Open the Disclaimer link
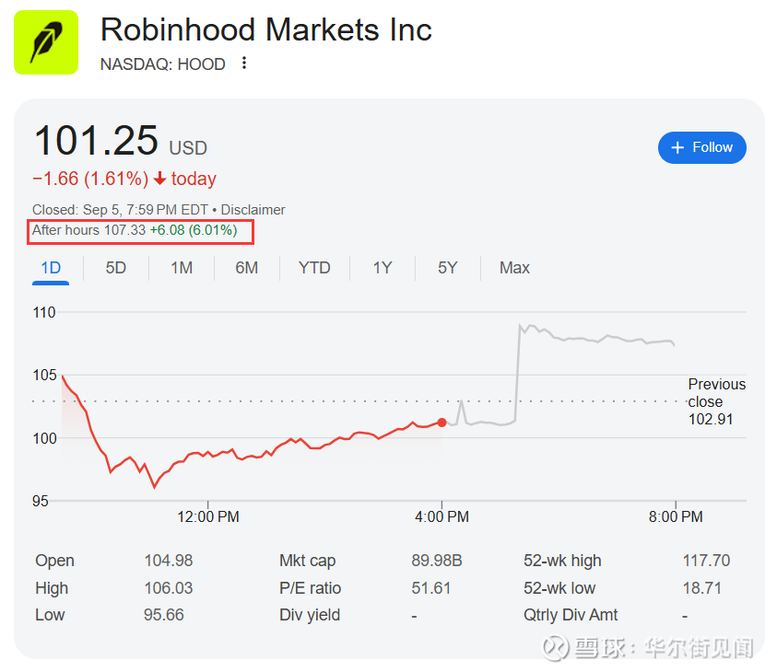777x672 pixels. [253, 210]
